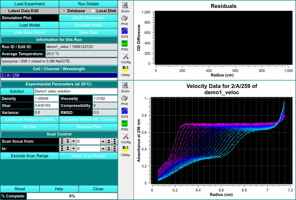Click the Density value field

[x=46, y=98]
